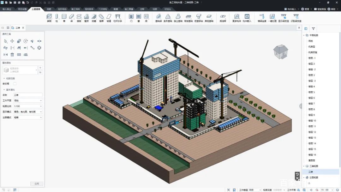Click the Smart customer service (智能客服) button
Screen dimensions: 341x192
pyautogui.click(x=320, y=9)
